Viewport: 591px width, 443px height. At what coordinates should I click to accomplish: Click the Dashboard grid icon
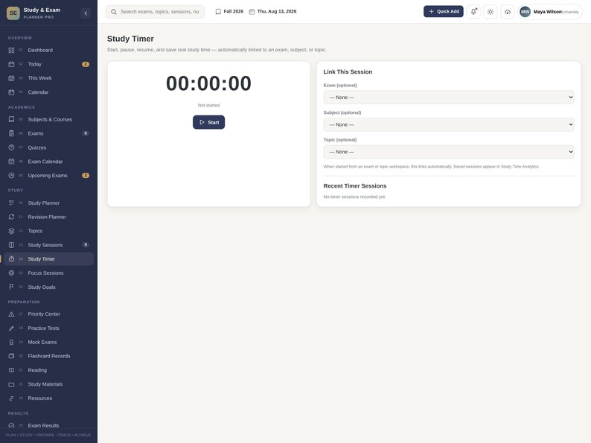point(11,50)
